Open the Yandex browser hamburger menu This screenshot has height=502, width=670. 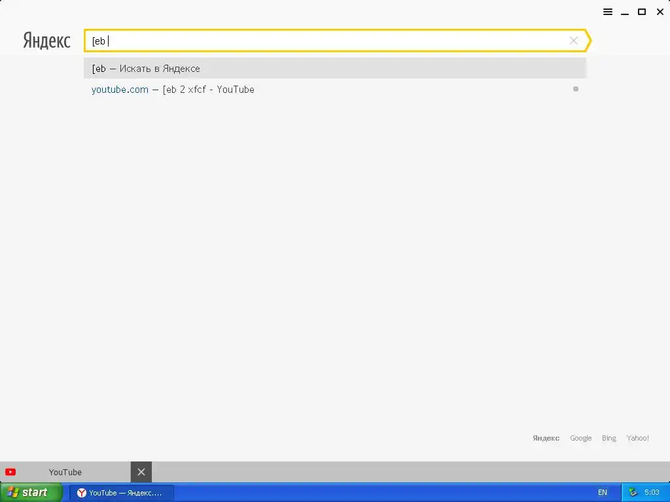coord(608,12)
